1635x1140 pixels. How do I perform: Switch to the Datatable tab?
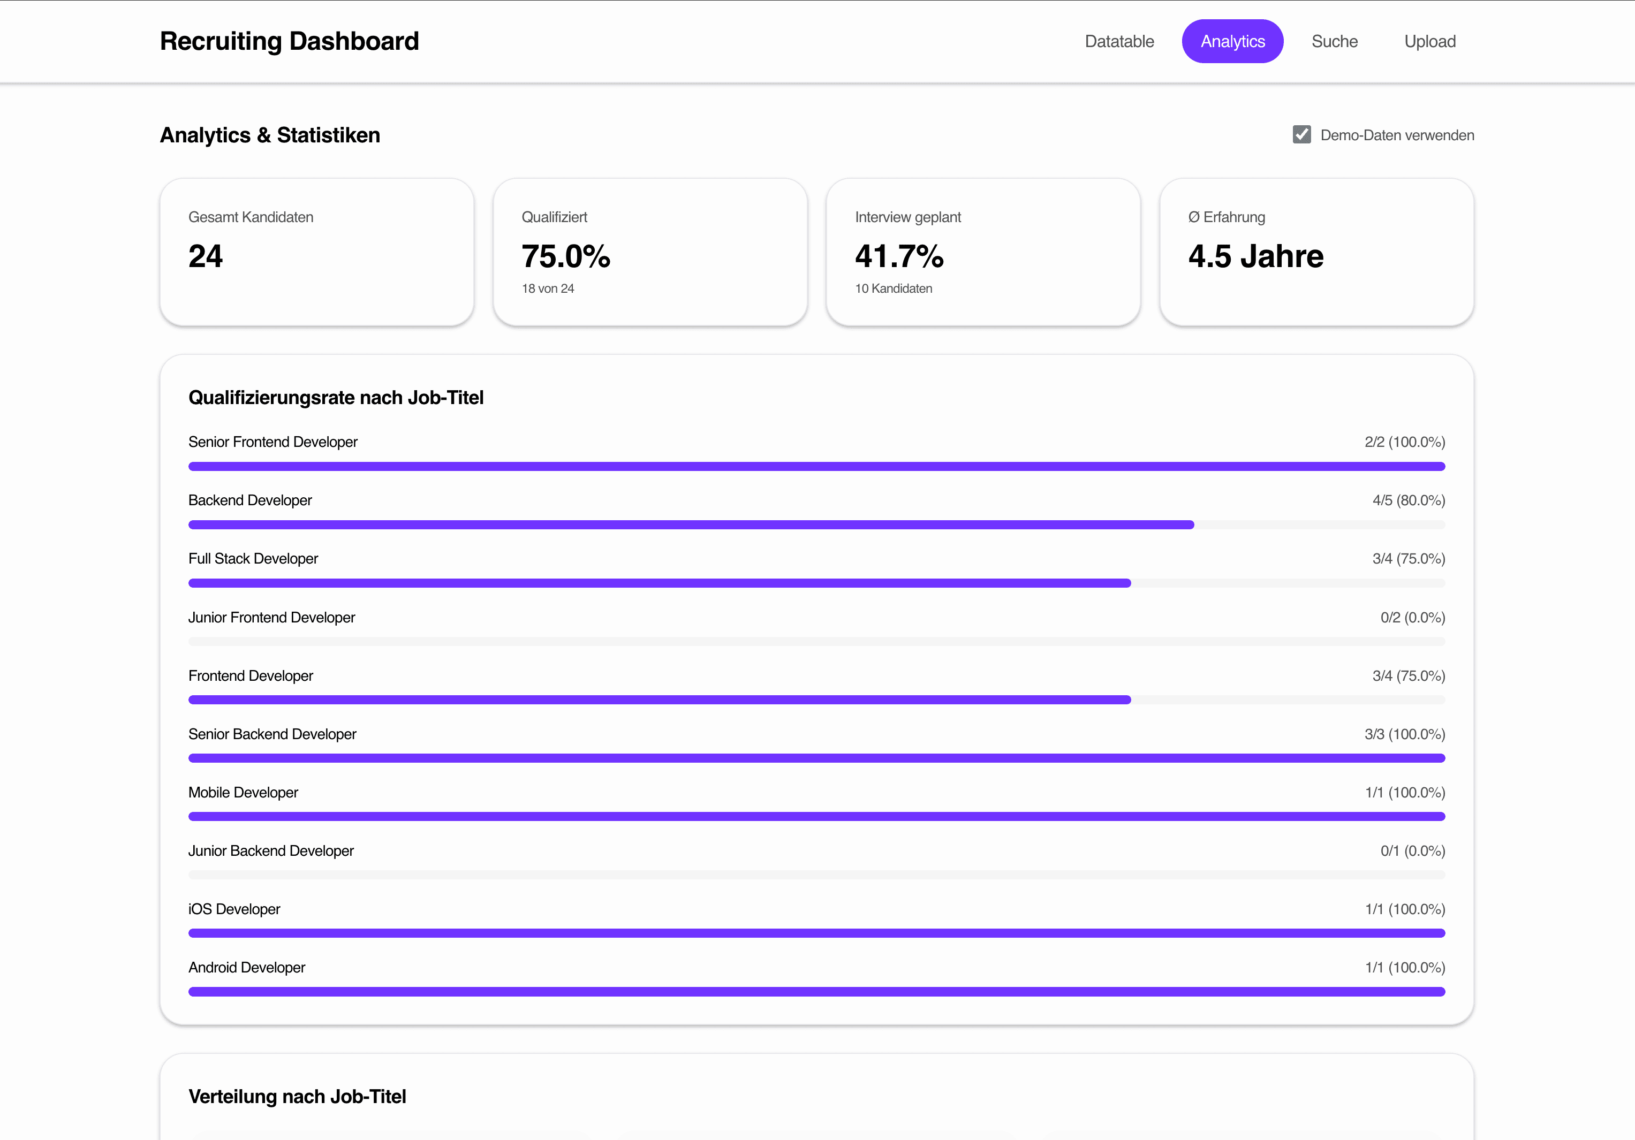click(1119, 41)
